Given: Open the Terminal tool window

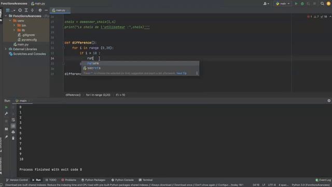Looking at the screenshot, I should pos(145,180).
